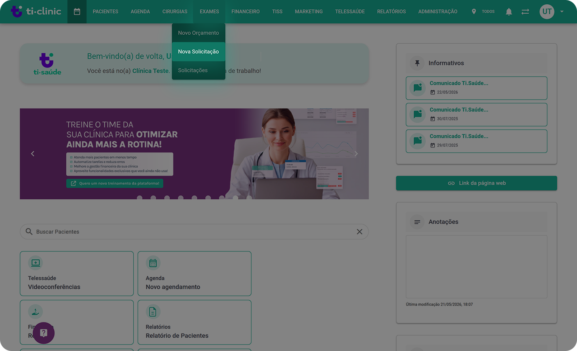This screenshot has width=577, height=351.
Task: Click the pin icon next to Informativos
Action: (417, 63)
